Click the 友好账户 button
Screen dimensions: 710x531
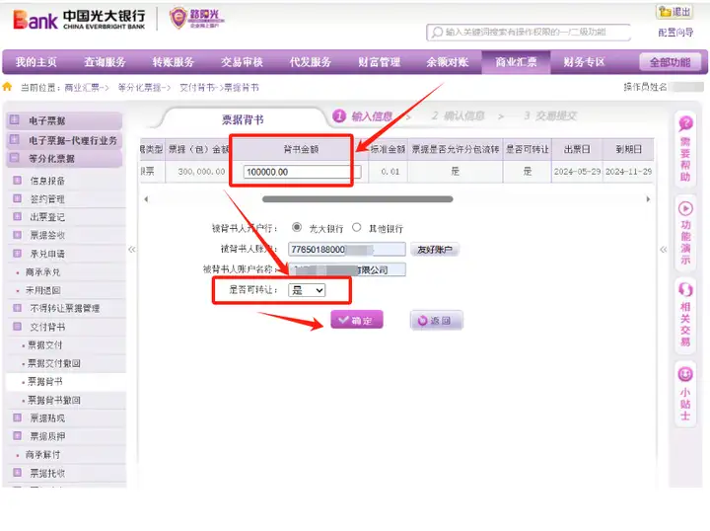[435, 249]
